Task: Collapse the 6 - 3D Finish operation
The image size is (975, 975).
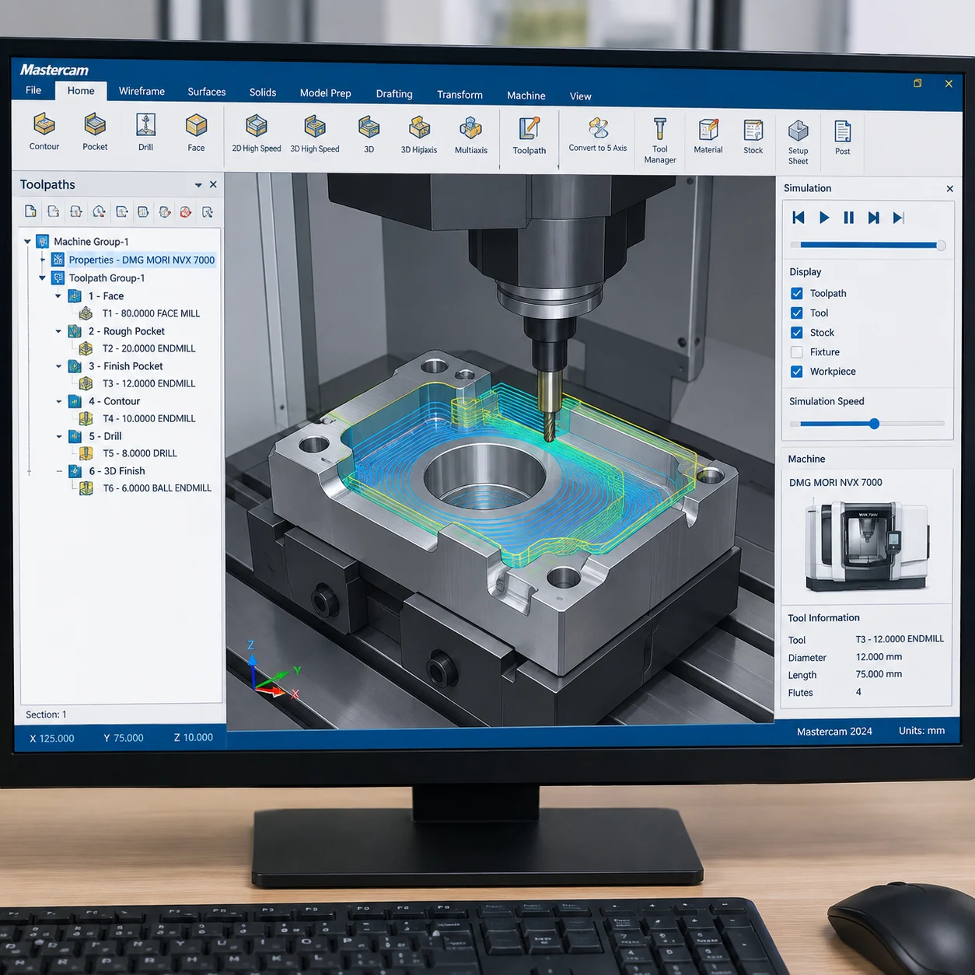Action: point(59,471)
